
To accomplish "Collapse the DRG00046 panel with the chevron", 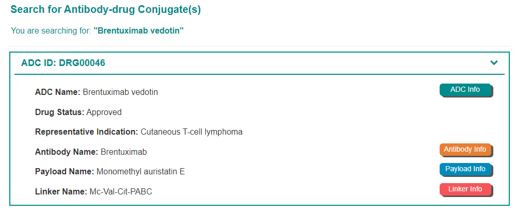I will pyautogui.click(x=494, y=63).
